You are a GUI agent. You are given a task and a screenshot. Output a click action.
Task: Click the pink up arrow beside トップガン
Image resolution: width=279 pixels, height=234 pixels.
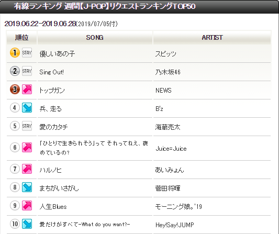point(27,90)
